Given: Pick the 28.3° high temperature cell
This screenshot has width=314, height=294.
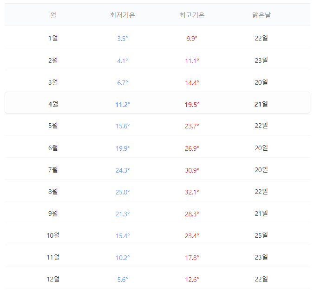Looking at the screenshot, I should click(x=192, y=214).
